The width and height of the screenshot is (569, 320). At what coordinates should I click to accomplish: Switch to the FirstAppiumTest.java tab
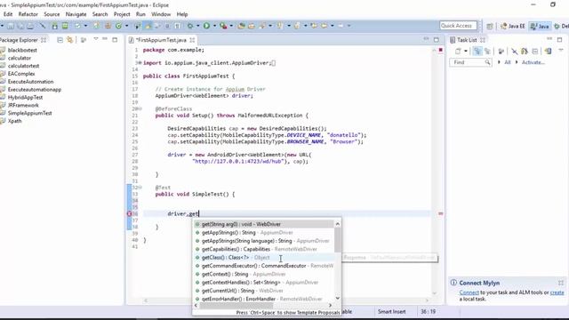point(161,40)
